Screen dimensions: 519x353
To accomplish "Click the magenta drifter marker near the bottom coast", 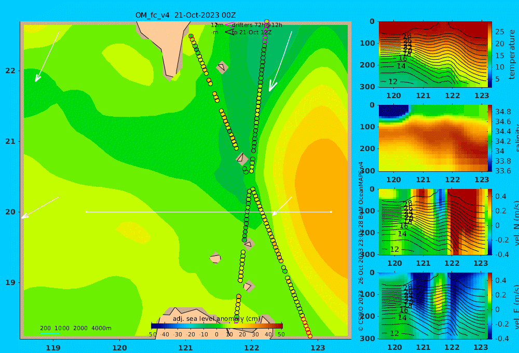I will pyautogui.click(x=236, y=320).
